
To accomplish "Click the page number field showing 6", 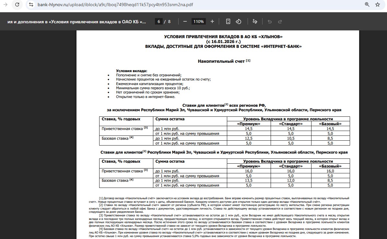I will [158, 21].
